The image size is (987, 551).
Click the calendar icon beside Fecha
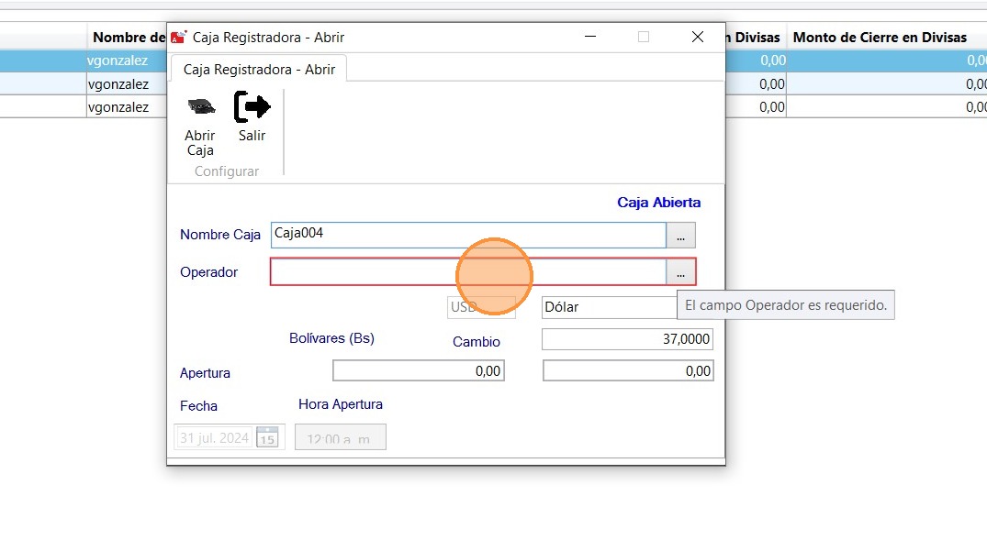click(x=267, y=437)
